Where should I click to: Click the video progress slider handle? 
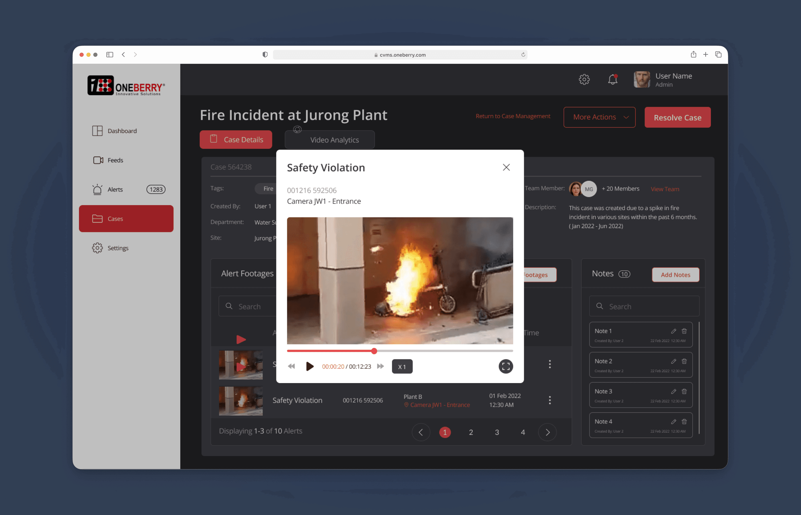(374, 351)
